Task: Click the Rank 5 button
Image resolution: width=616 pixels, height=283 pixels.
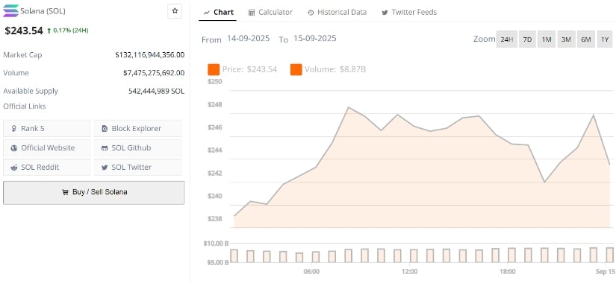Action: [x=47, y=129]
